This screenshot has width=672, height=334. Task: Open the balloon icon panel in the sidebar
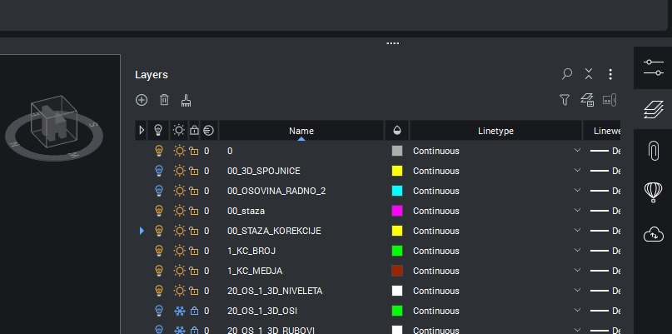coord(653,192)
